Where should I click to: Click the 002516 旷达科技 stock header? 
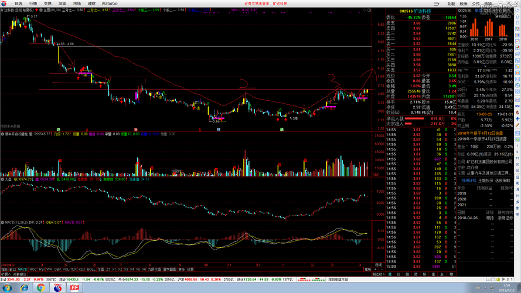tap(415, 11)
